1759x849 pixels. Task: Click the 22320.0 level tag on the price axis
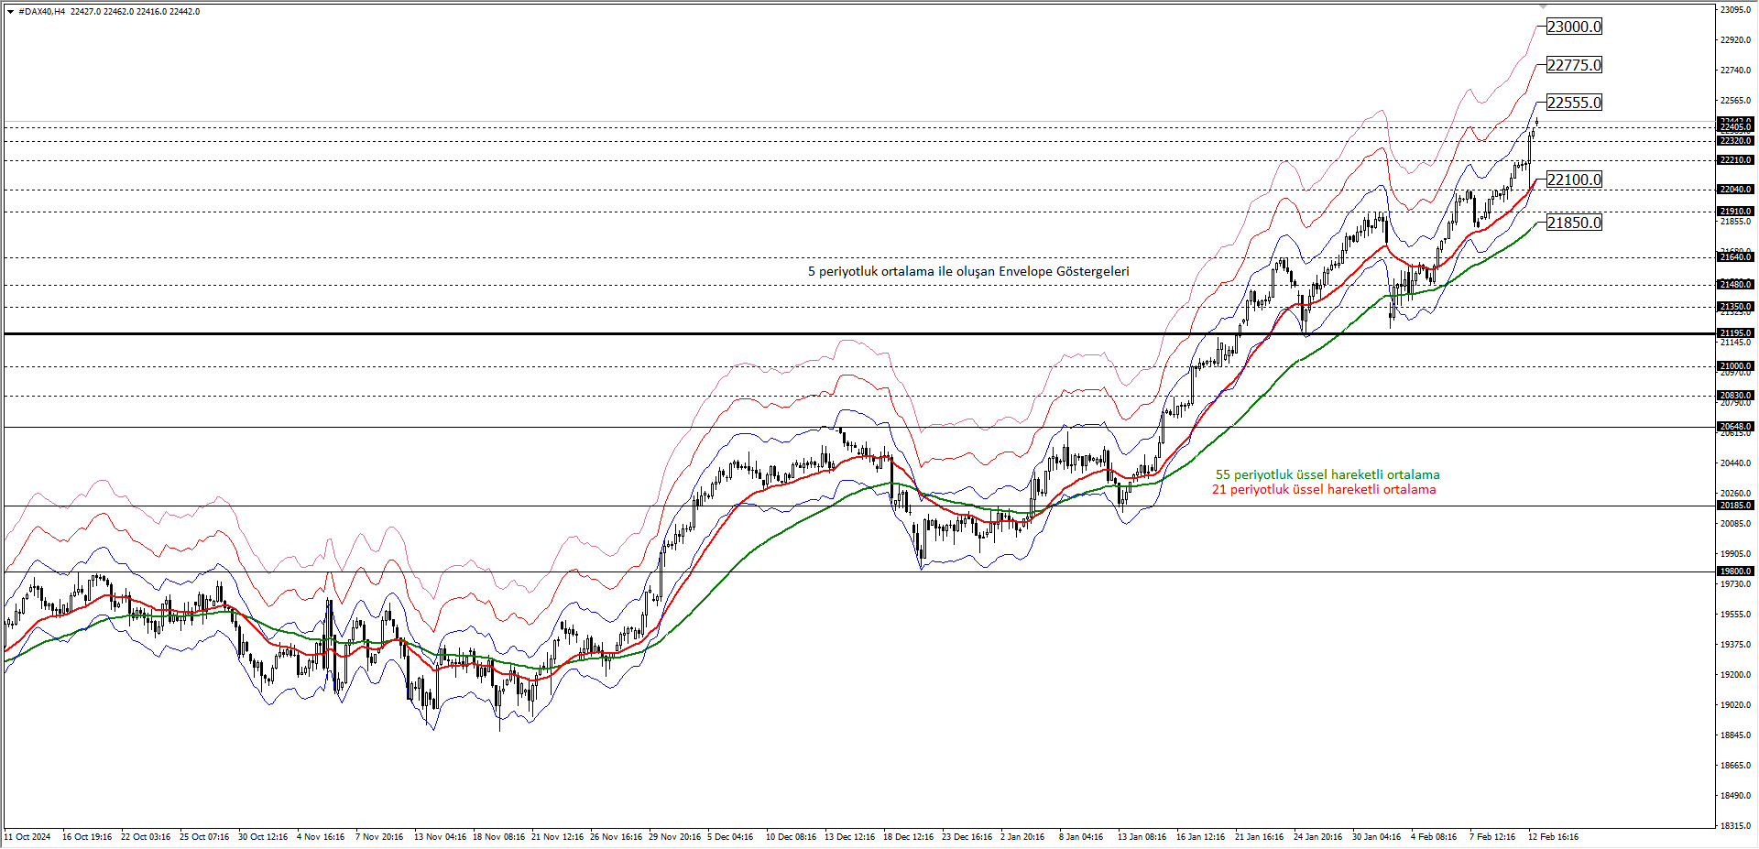pos(1735,141)
